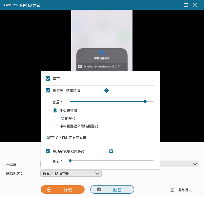The image size is (204, 197).
Task: Select the PC 揚聲器 radio button
Action: click(x=55, y=118)
